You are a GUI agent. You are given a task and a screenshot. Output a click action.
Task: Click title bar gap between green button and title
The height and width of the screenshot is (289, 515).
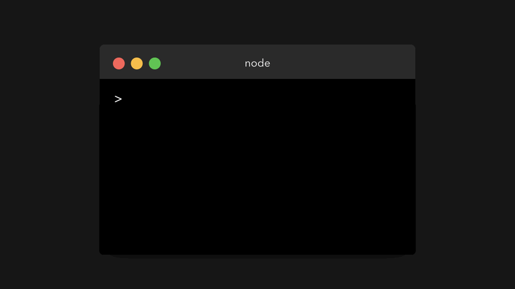point(202,63)
